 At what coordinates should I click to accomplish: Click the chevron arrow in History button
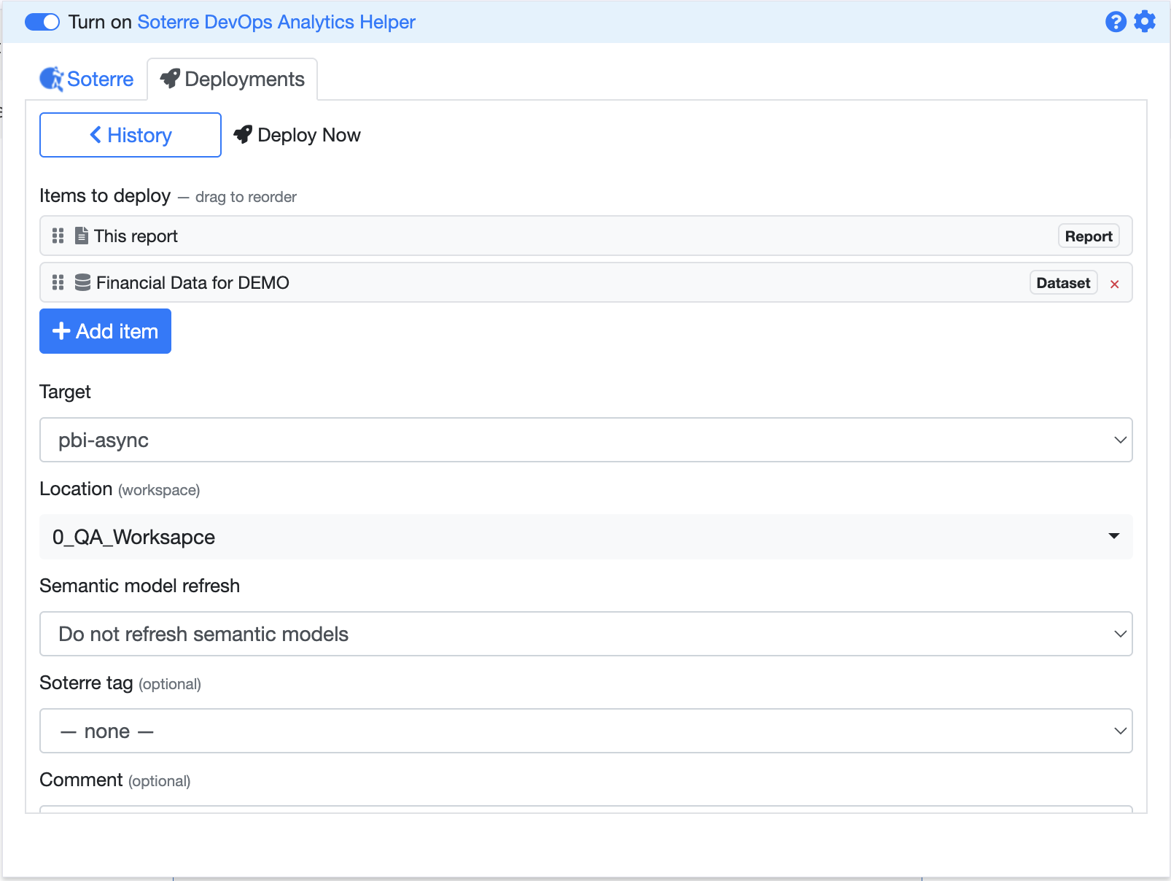point(96,135)
